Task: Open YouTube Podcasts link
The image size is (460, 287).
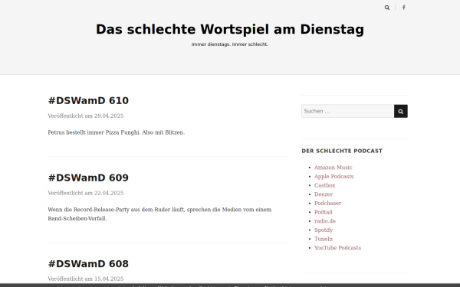Action: point(337,248)
